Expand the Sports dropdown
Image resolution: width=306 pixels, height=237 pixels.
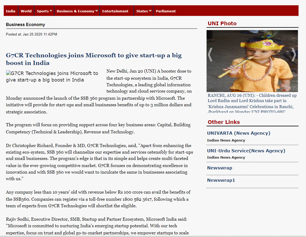(x=44, y=11)
